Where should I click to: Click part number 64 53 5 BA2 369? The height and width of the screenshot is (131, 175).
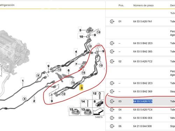[x=143, y=92]
